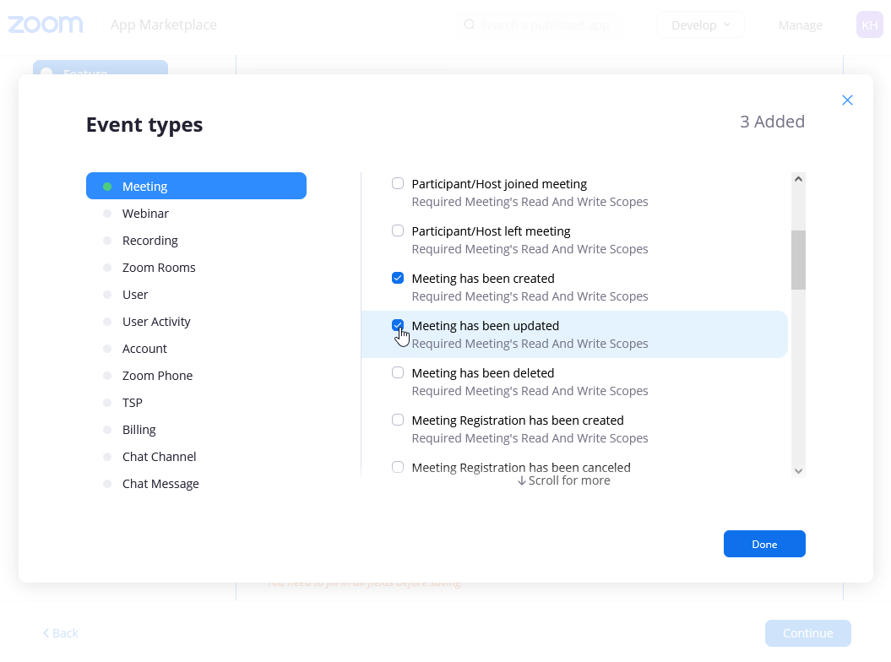Check Participant/Host joined meeting

[398, 184]
